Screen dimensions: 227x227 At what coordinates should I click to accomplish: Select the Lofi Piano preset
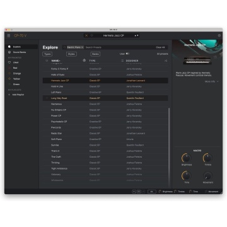point(105,92)
